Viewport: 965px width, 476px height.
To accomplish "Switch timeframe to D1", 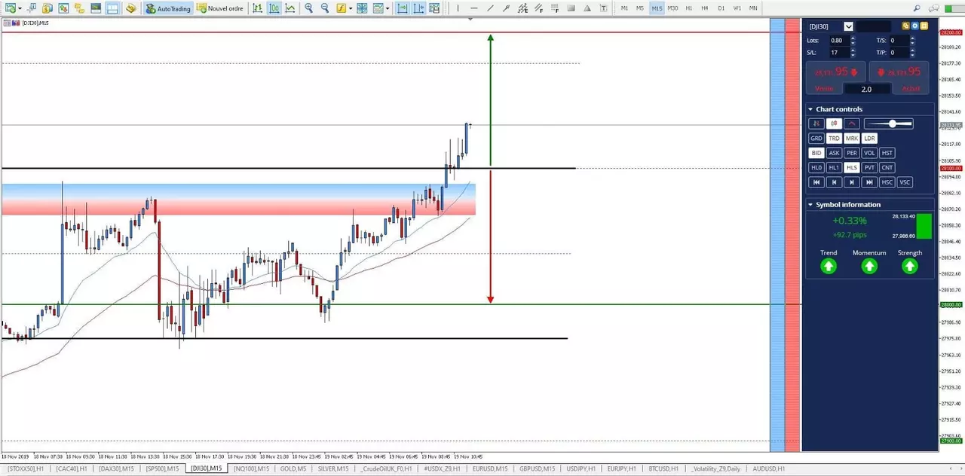I will click(x=721, y=8).
